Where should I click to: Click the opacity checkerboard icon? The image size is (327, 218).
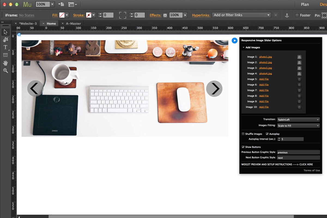[x=165, y=16]
